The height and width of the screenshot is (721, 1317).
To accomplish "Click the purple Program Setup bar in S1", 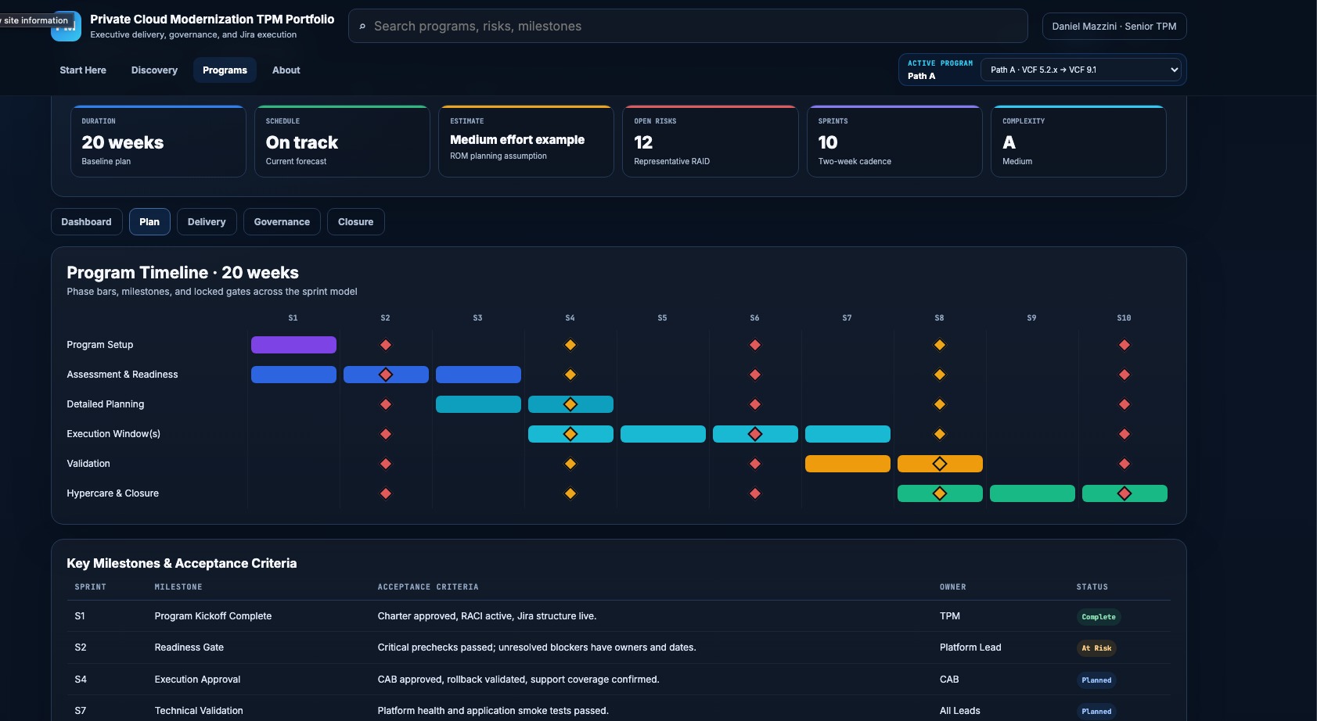I will (293, 345).
